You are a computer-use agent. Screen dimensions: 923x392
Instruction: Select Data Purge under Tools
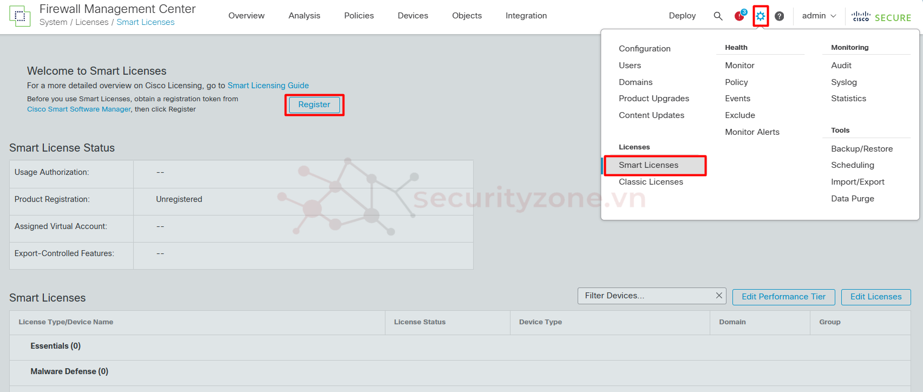[x=853, y=199]
